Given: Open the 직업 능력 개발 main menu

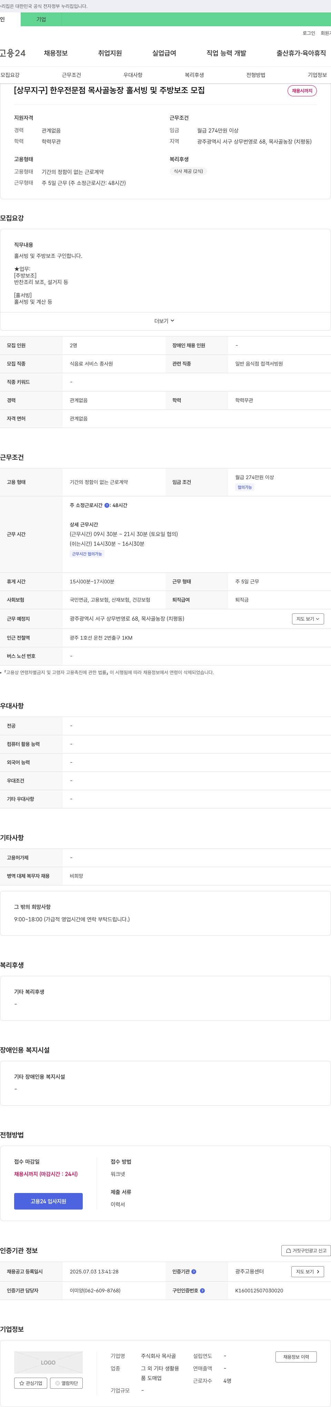Looking at the screenshot, I should 226,53.
